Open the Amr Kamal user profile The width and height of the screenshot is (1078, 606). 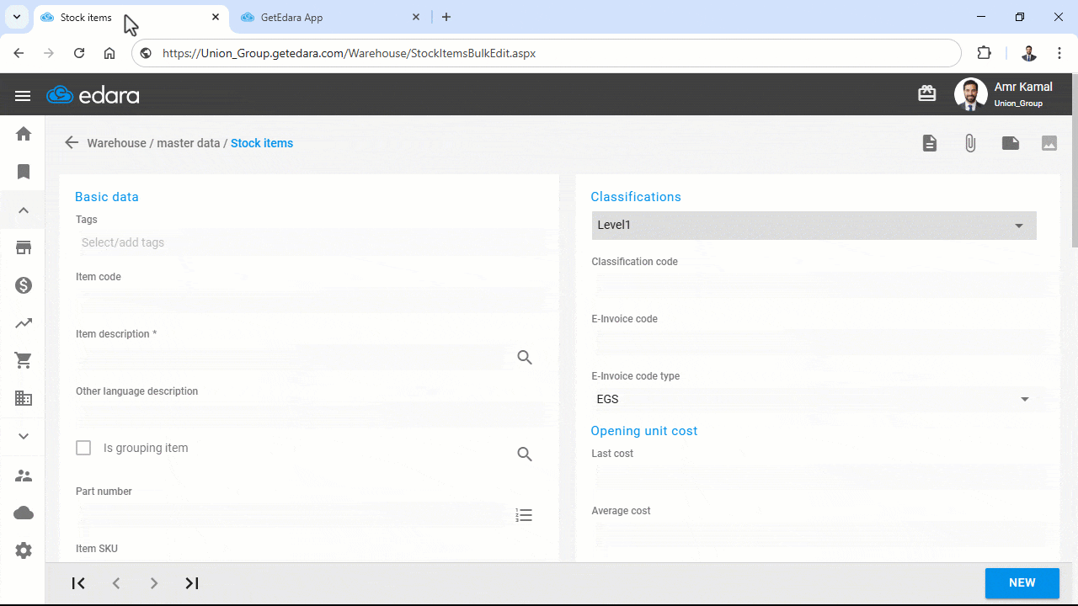pos(1004,94)
